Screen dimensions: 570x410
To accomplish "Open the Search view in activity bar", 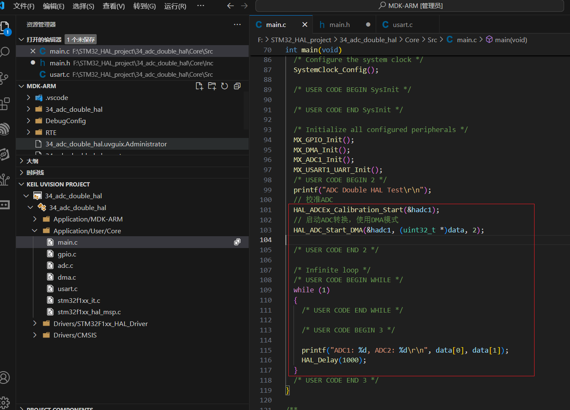I will (x=4, y=52).
